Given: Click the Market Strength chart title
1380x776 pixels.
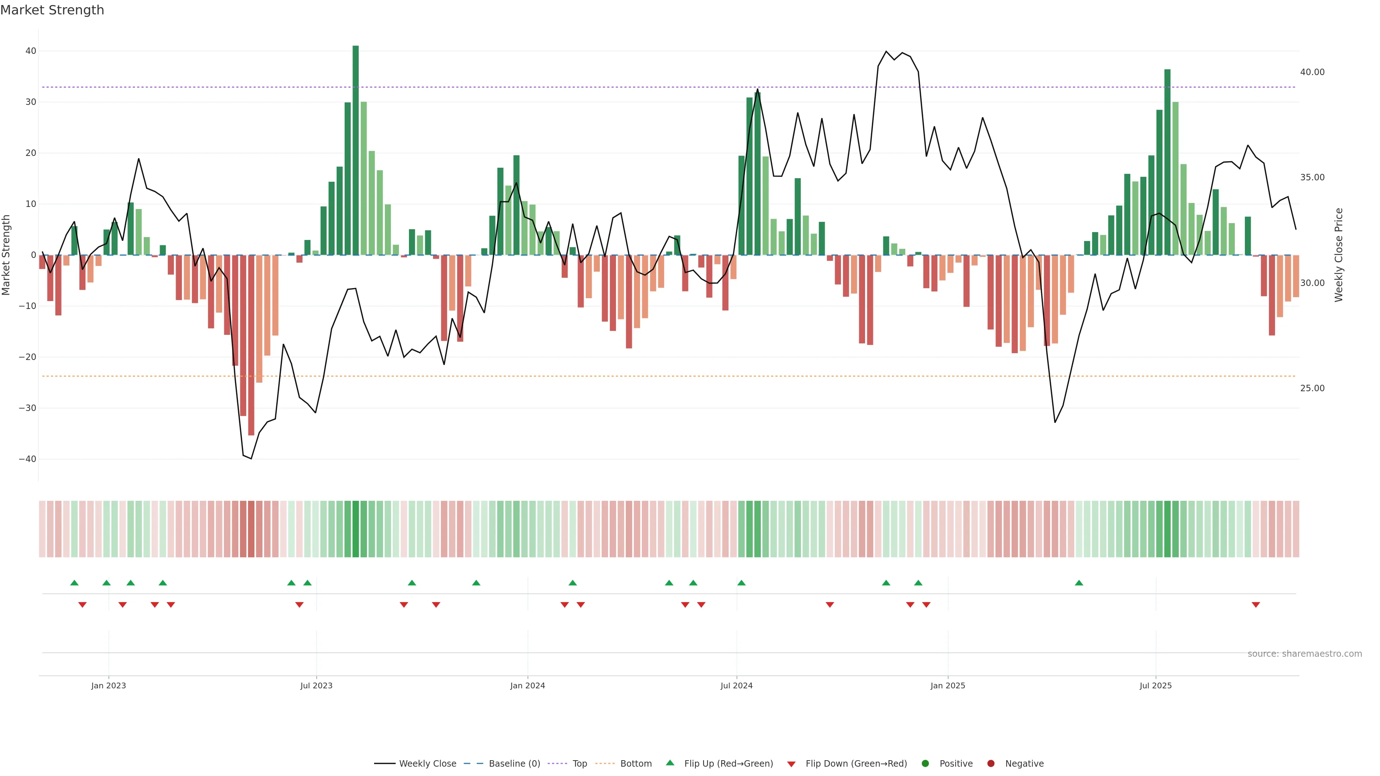Looking at the screenshot, I should (x=52, y=10).
